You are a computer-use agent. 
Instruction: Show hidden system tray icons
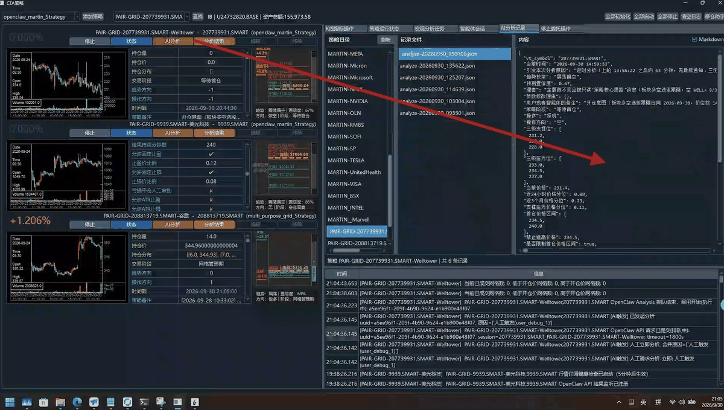pos(619,402)
